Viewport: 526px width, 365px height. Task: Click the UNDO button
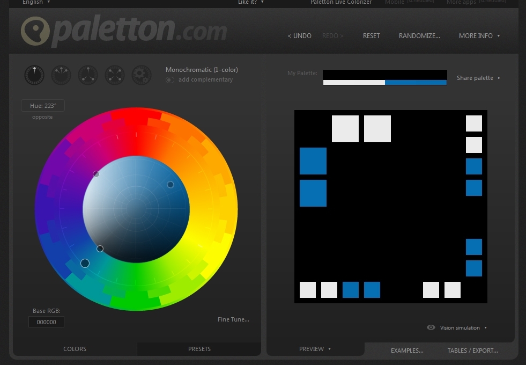click(x=299, y=36)
